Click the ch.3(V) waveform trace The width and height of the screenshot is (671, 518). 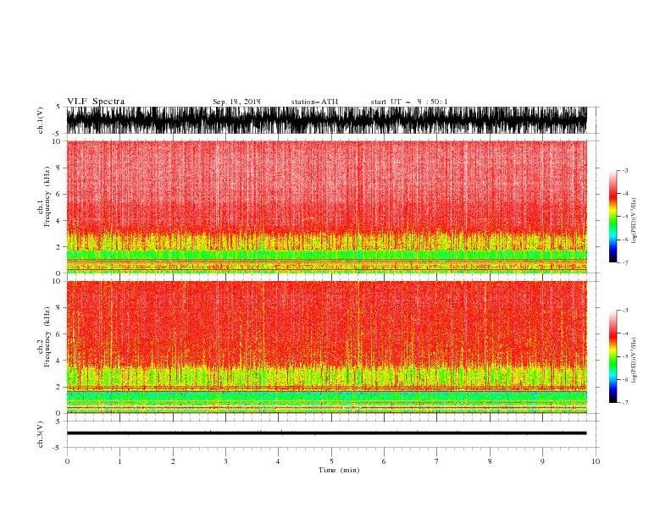click(326, 433)
